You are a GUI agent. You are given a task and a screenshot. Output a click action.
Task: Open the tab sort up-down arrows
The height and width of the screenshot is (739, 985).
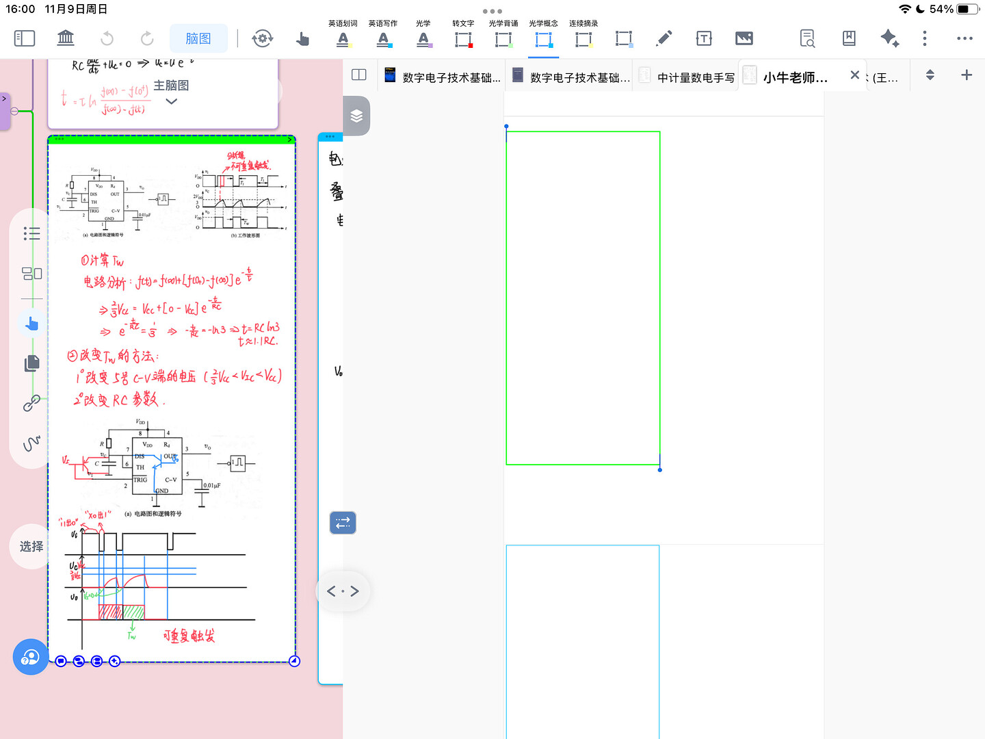pos(930,75)
